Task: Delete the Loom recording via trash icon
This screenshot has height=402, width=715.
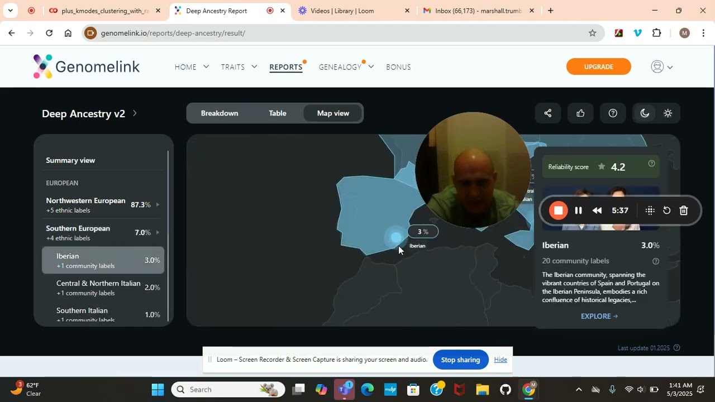Action: click(x=683, y=210)
